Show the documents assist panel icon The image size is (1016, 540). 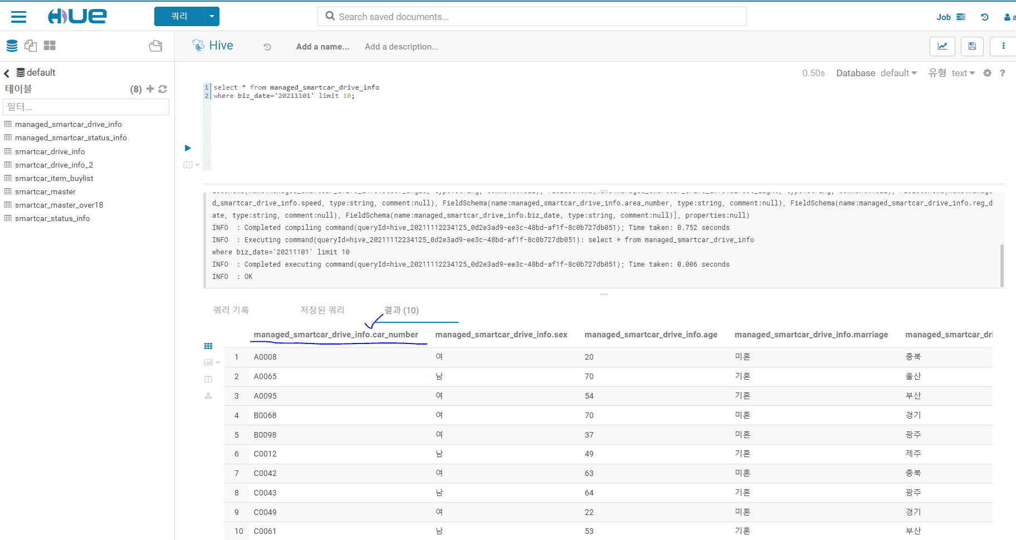pos(31,46)
